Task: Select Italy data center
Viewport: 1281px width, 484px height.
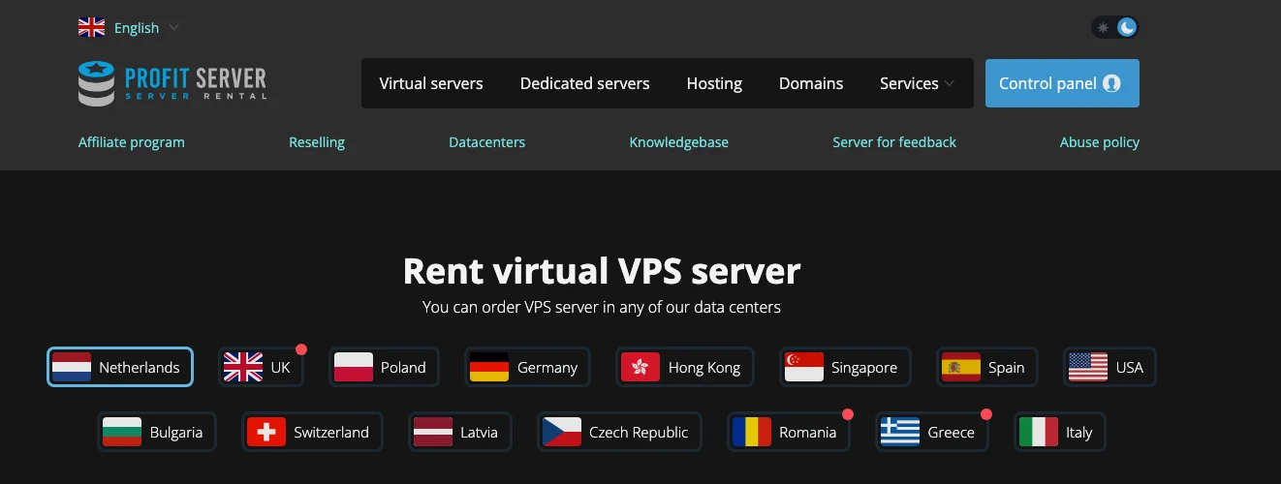Action: [1059, 432]
